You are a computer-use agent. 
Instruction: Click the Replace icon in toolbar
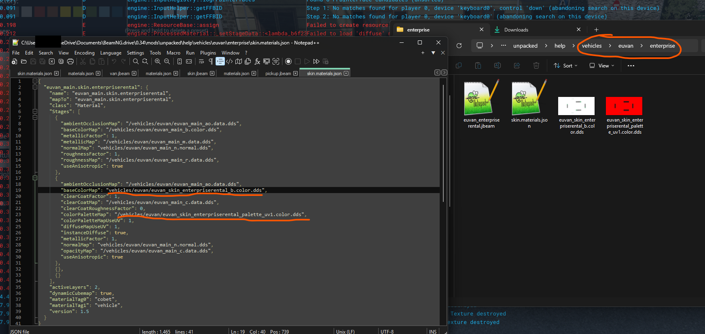pos(145,61)
